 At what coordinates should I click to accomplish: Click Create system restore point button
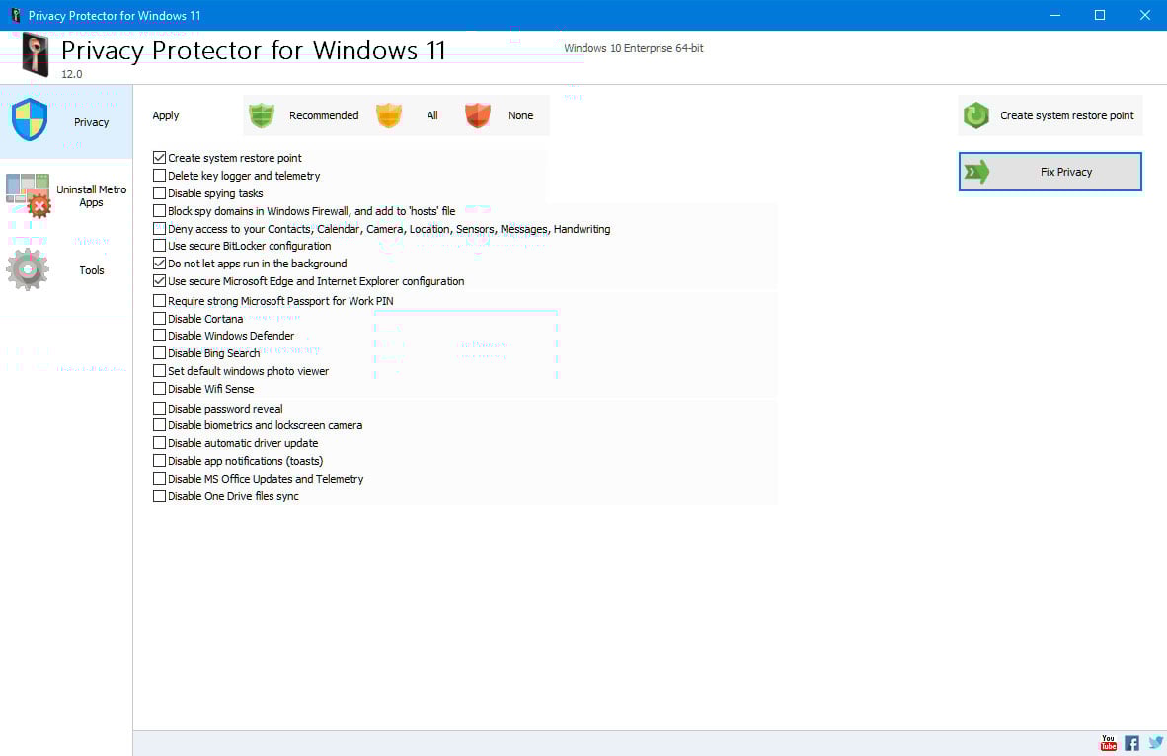(1050, 115)
